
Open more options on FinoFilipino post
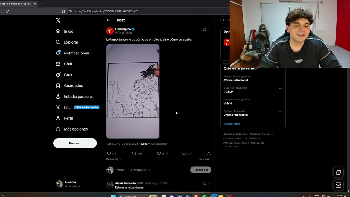[210, 29]
